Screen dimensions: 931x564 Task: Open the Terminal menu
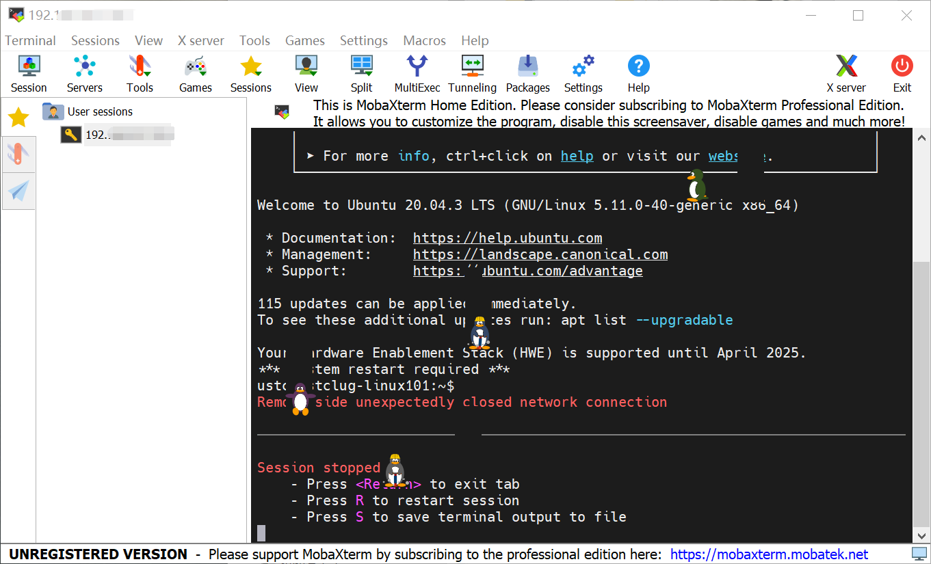[x=31, y=40]
